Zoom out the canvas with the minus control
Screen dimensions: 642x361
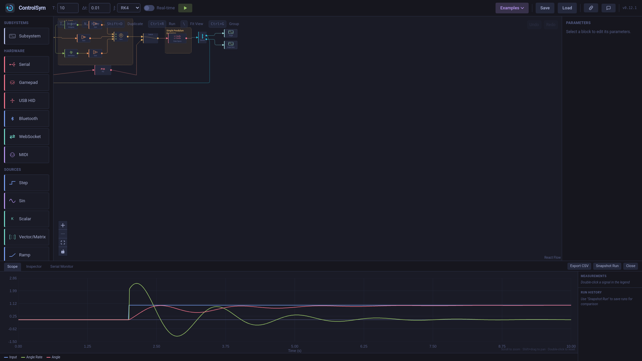coord(63,234)
